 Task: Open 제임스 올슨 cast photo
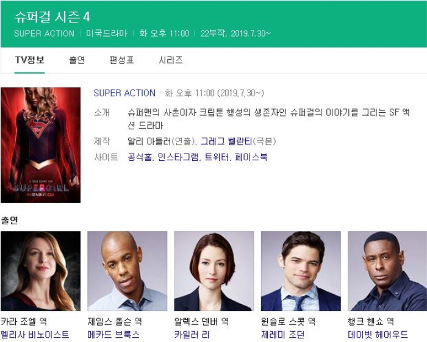point(127,271)
